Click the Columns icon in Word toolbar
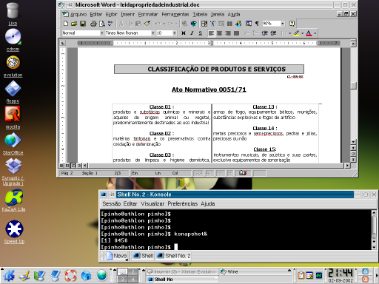 coord(229,24)
